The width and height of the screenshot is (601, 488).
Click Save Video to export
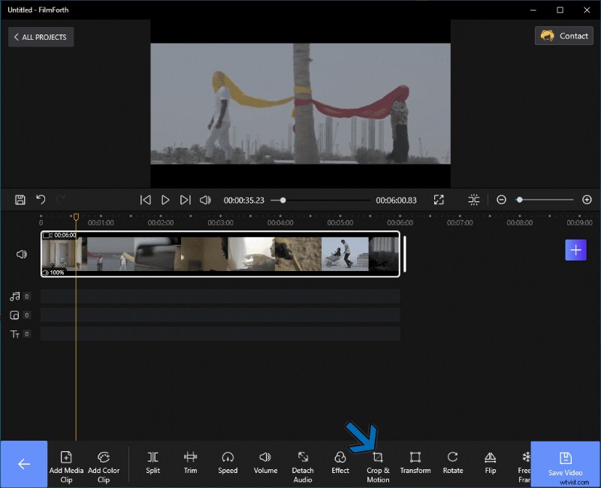pyautogui.click(x=564, y=463)
